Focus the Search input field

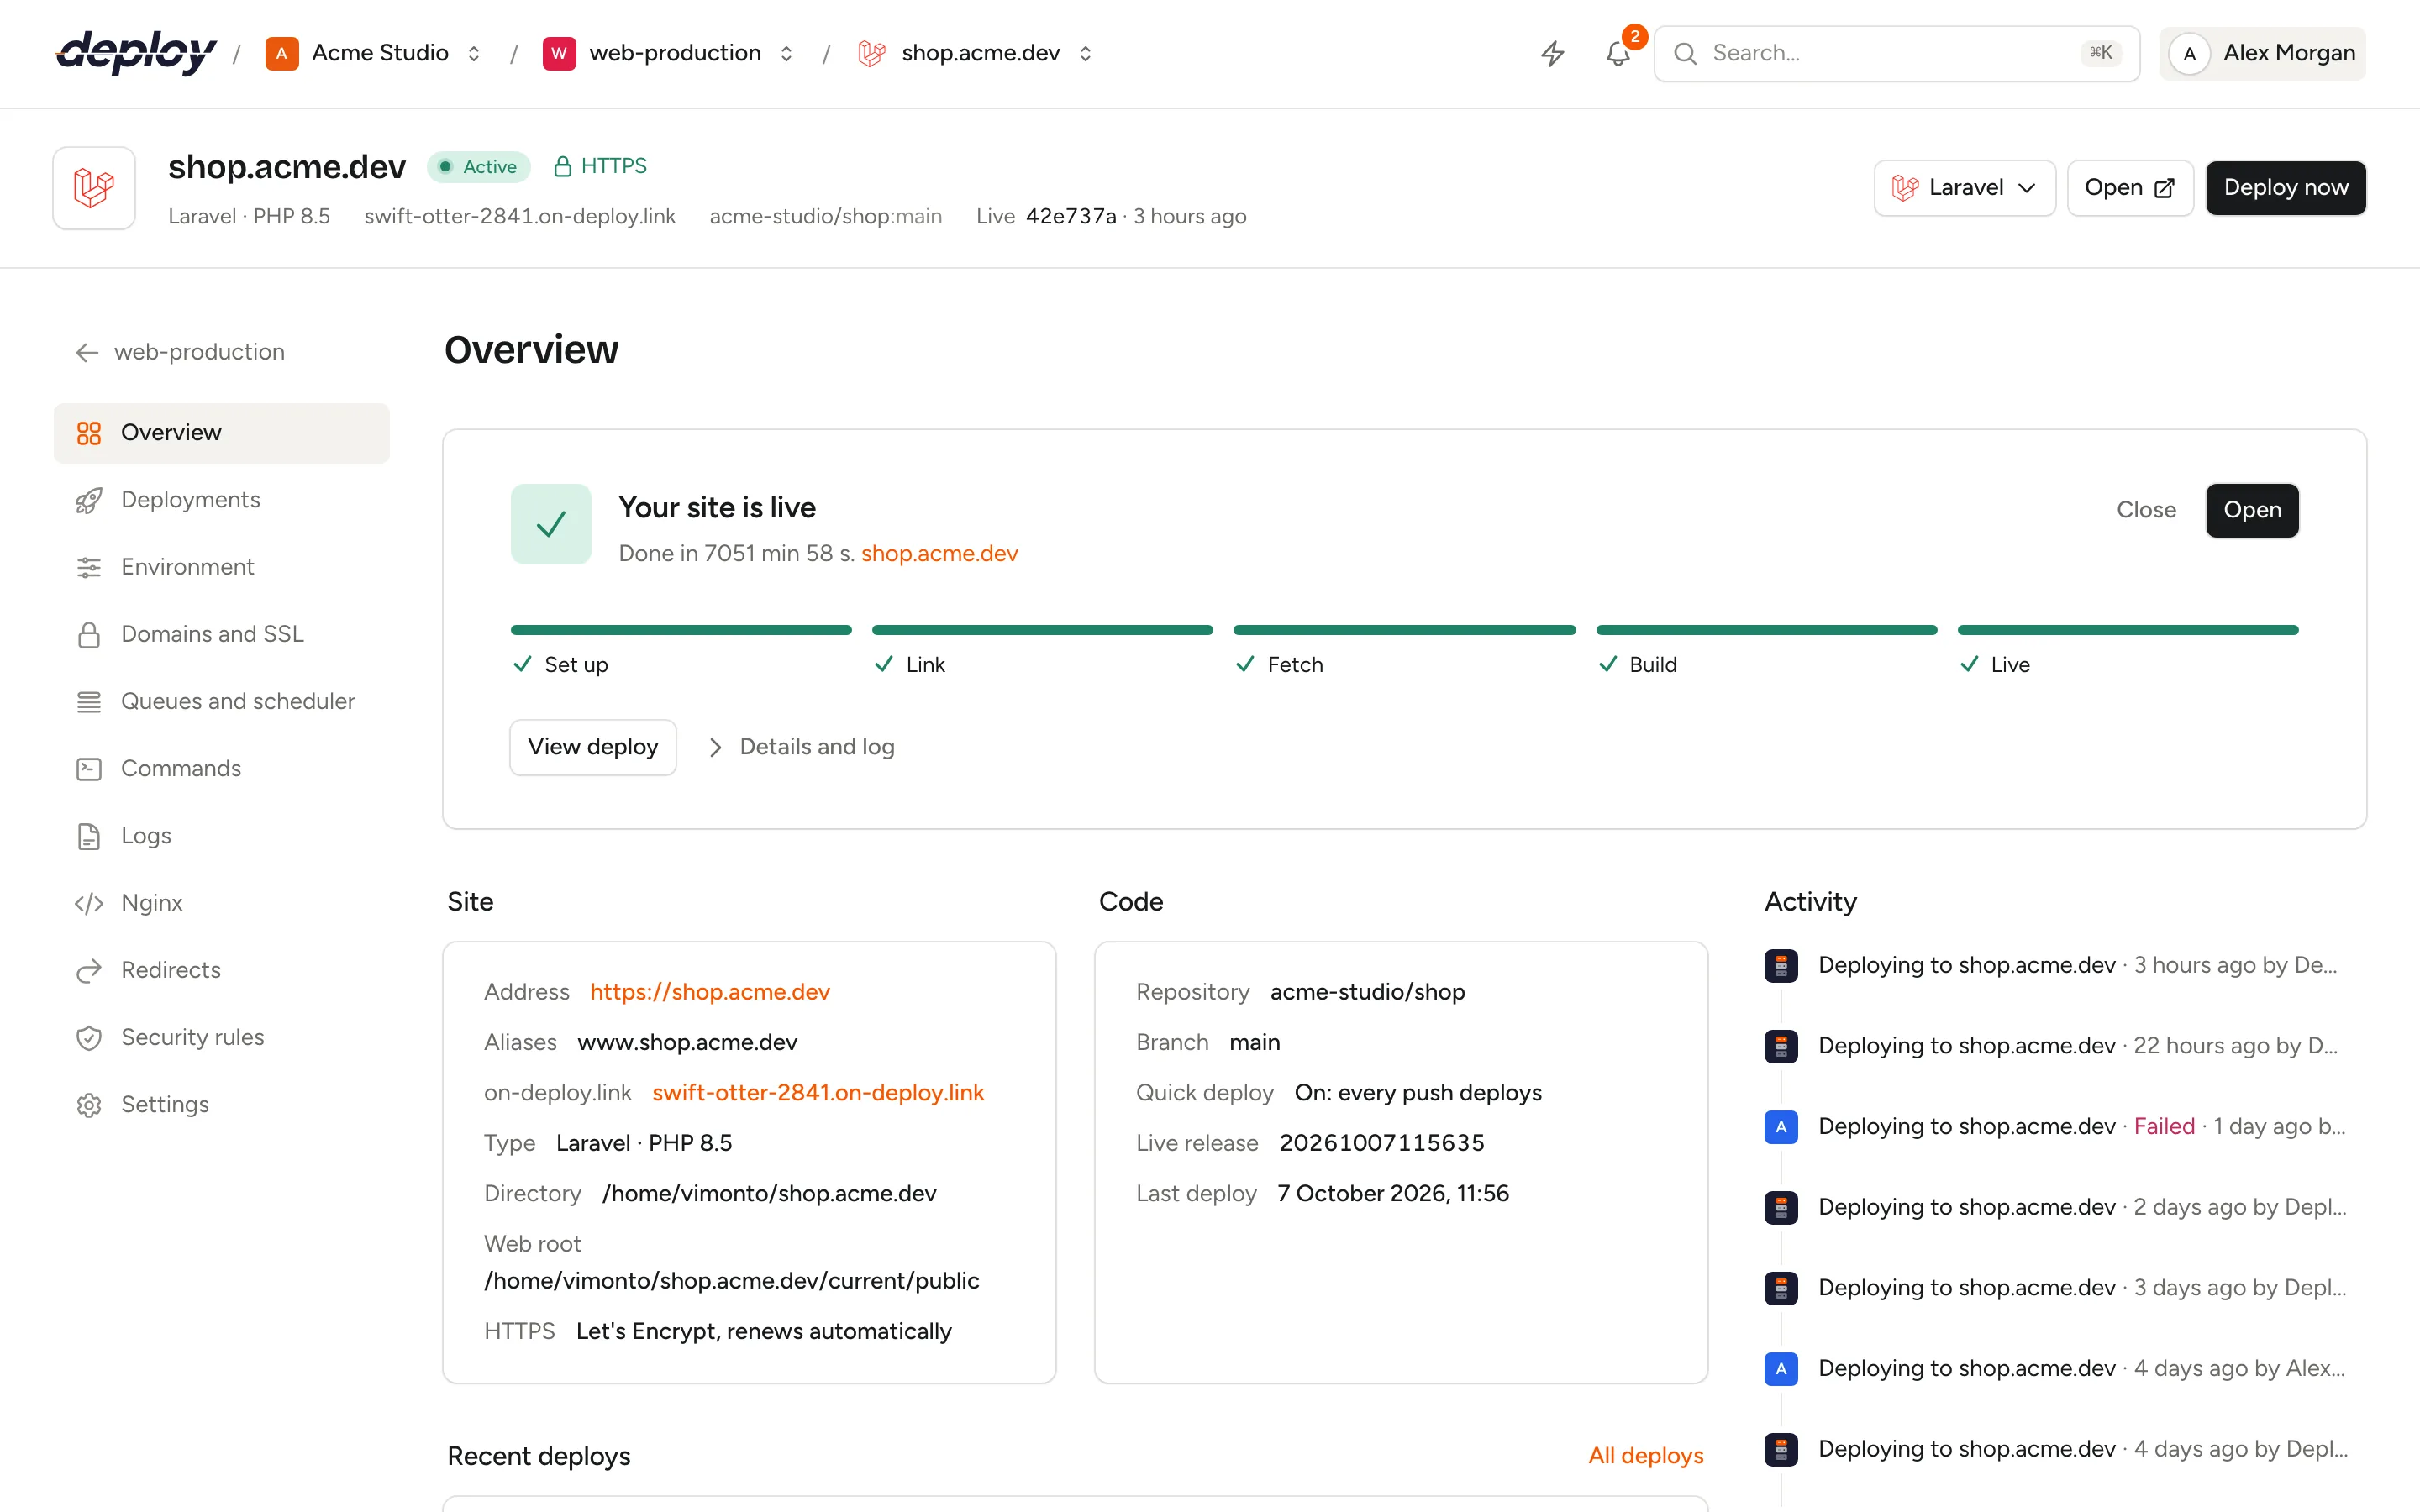(1897, 53)
